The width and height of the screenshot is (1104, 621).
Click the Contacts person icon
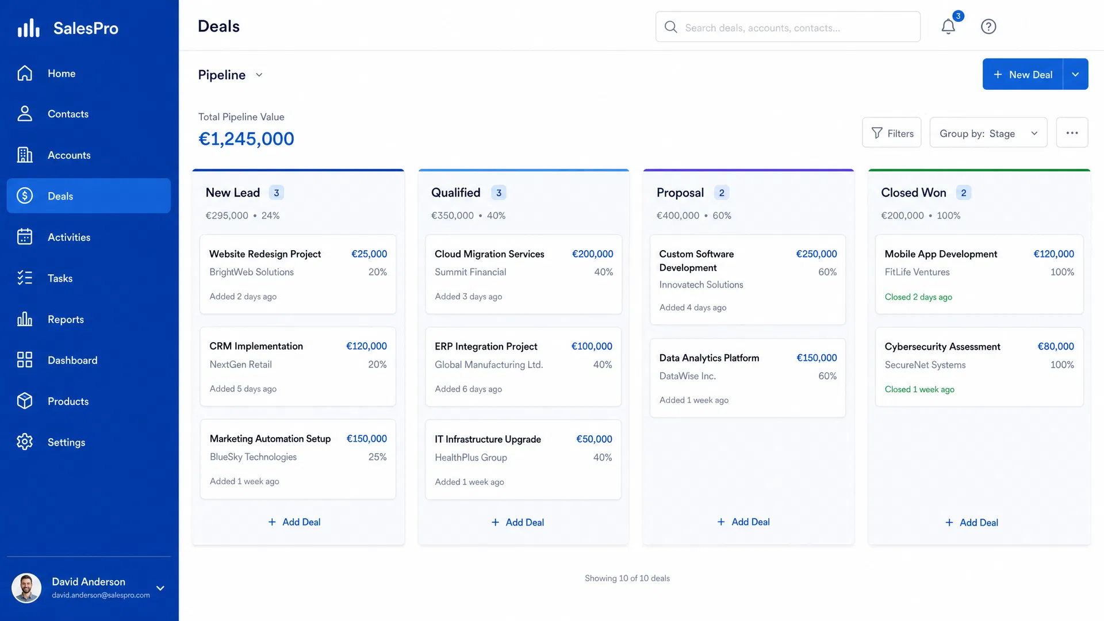(25, 114)
